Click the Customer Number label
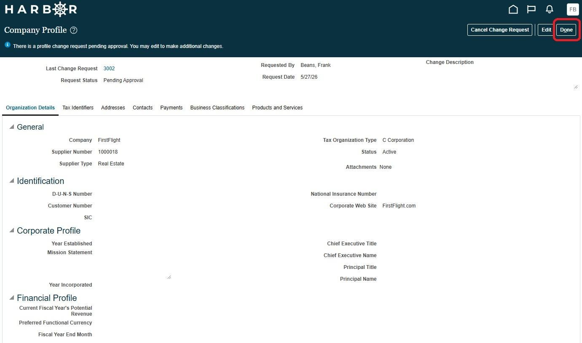The image size is (582, 343). pyautogui.click(x=70, y=206)
